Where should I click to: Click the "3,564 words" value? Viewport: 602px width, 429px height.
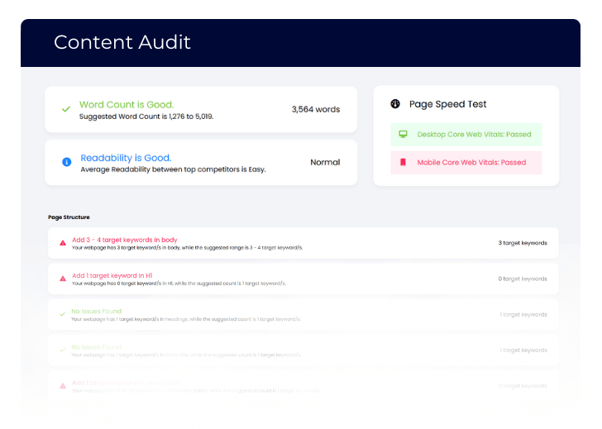pyautogui.click(x=316, y=109)
